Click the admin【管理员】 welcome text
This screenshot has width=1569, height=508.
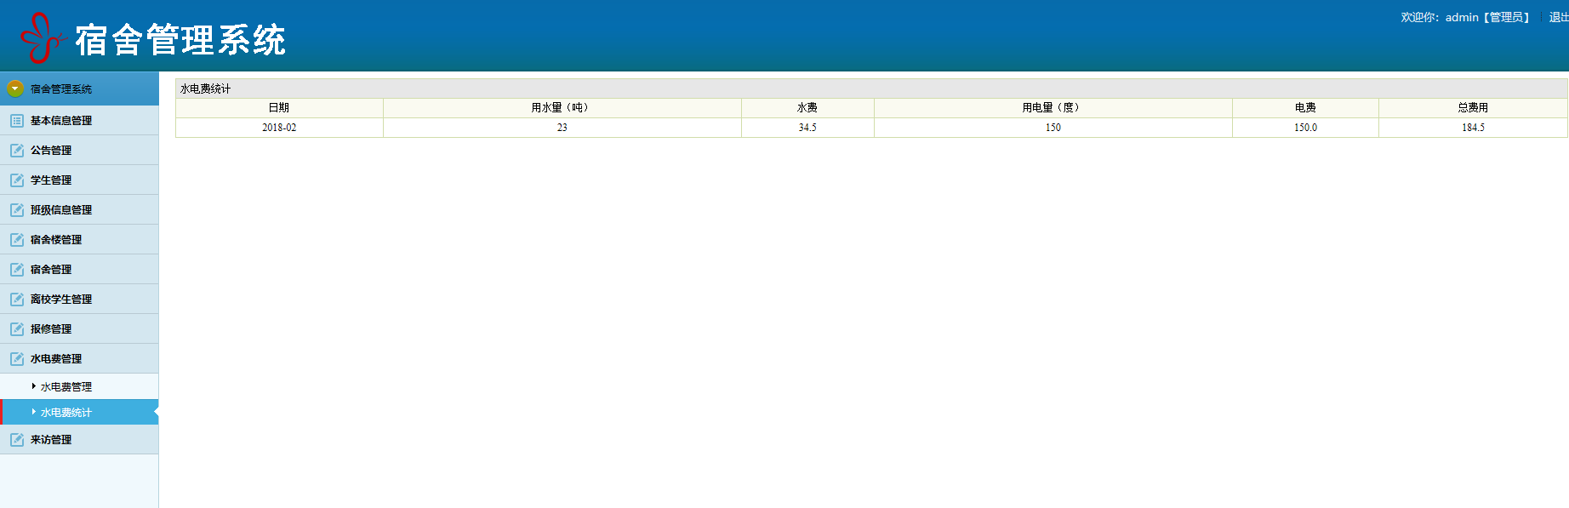(1489, 17)
